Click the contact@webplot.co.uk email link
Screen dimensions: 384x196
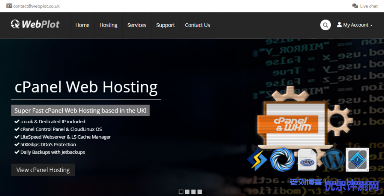coord(36,6)
